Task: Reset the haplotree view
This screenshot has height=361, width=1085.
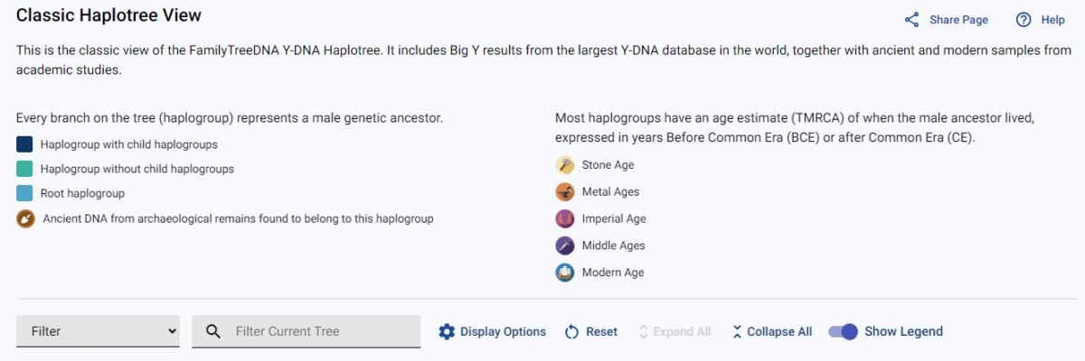Action: (x=591, y=332)
